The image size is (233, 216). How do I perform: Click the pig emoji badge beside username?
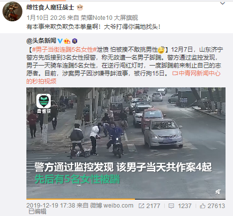tap(80, 7)
